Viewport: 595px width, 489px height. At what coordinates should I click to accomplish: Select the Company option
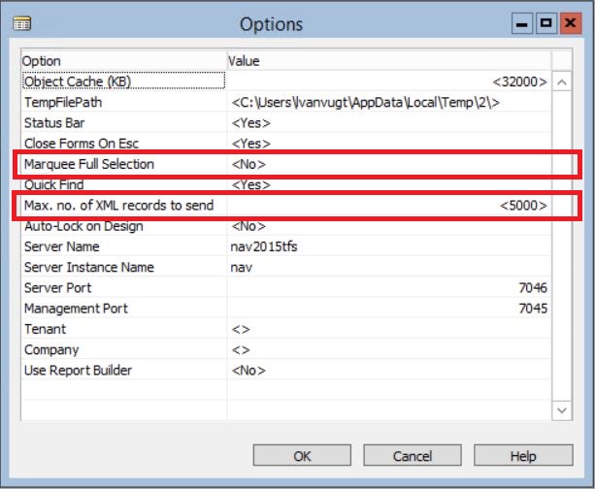click(123, 349)
